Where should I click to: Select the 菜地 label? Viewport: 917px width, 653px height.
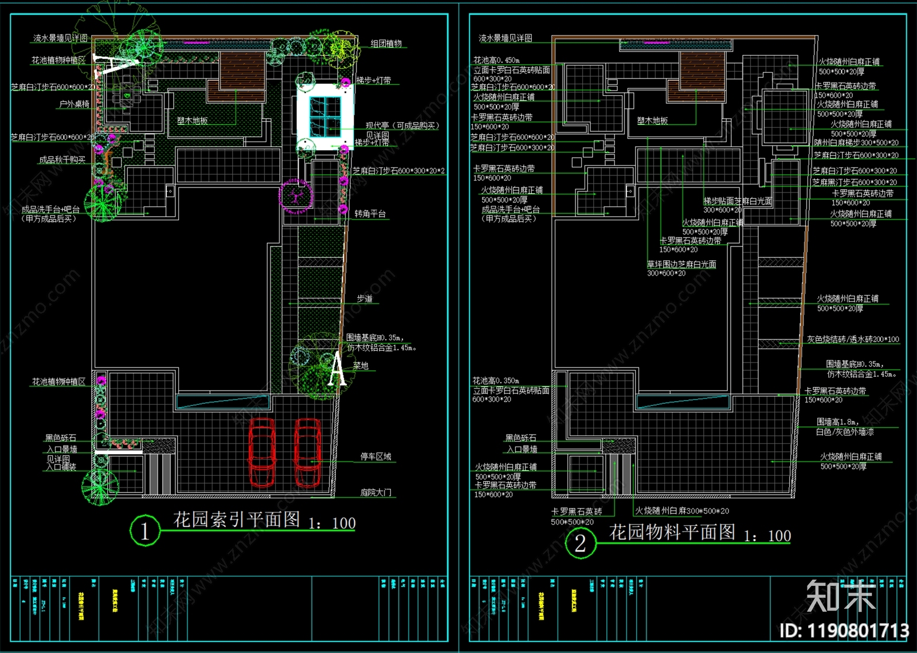[360, 366]
